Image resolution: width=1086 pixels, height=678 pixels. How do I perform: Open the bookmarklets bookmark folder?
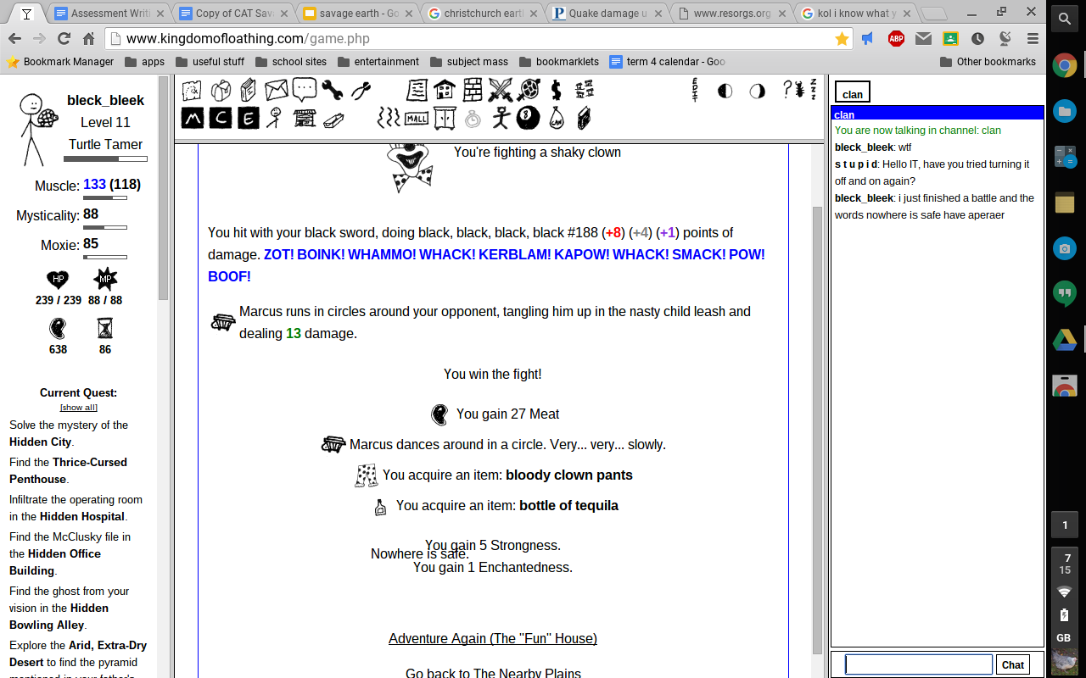tap(558, 62)
